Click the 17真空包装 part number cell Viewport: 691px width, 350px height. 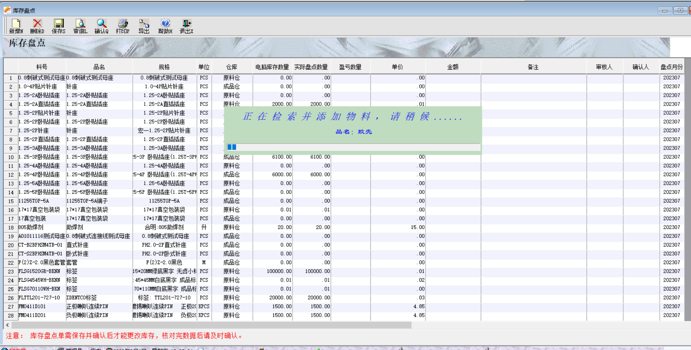point(42,219)
